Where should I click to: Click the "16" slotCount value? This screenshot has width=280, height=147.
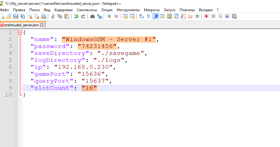click(x=89, y=88)
